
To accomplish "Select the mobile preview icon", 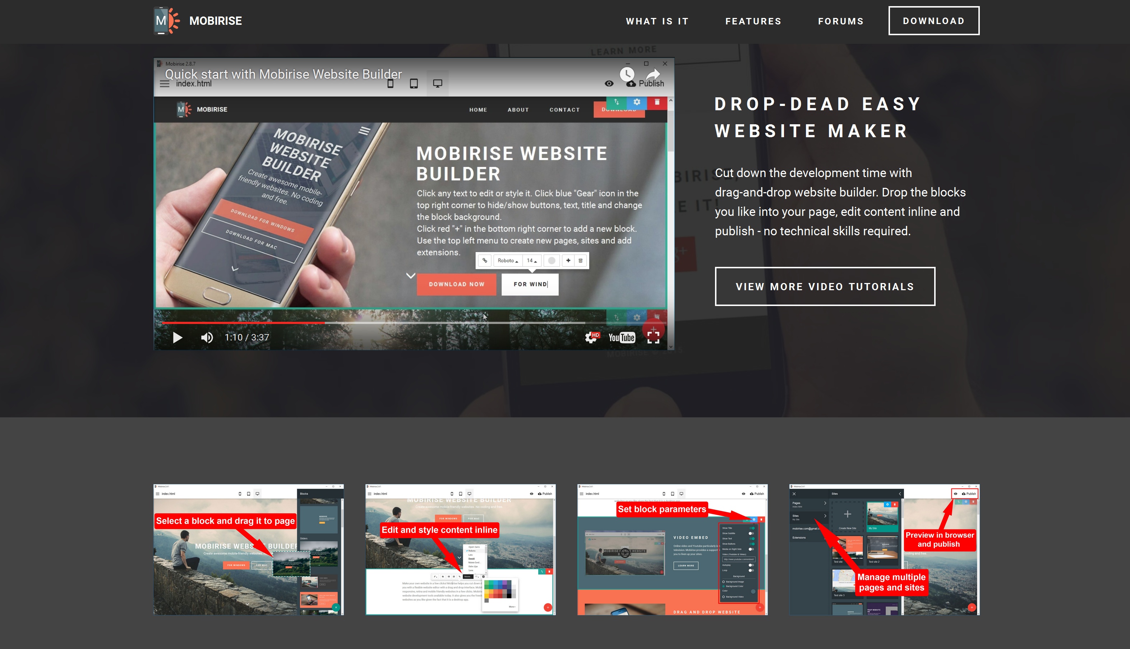I will tap(390, 83).
